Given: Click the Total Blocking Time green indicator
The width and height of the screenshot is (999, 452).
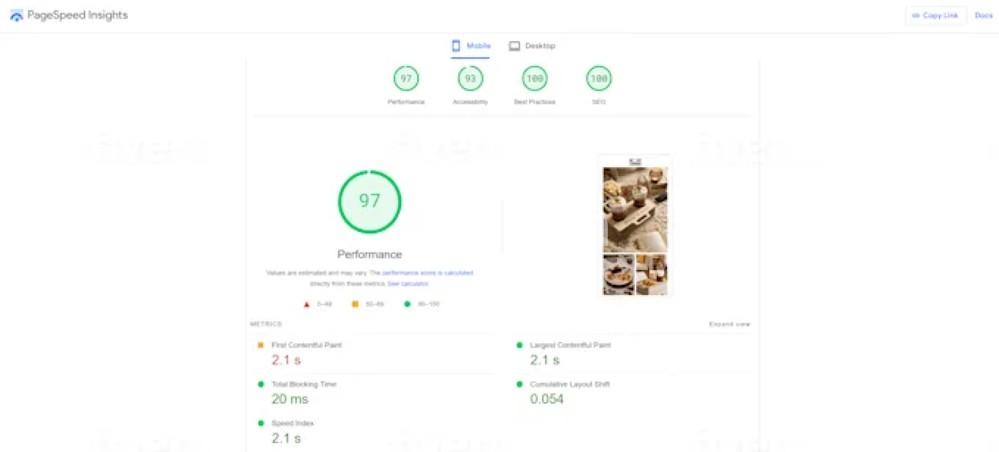Looking at the screenshot, I should tap(261, 384).
